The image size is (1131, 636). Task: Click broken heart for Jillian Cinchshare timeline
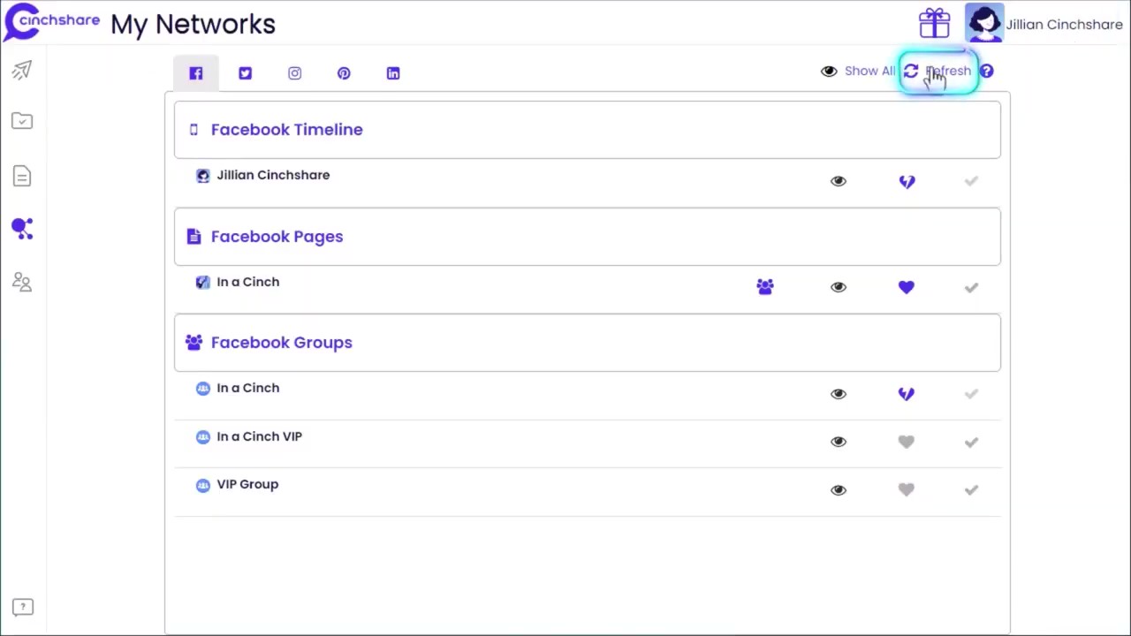coord(907,181)
